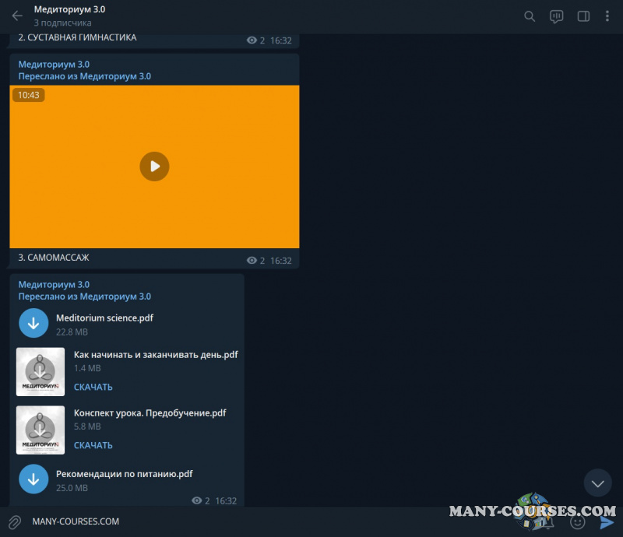The width and height of the screenshot is (623, 537).
Task: Click СКАЧАТЬ under Конспект урока. Предобучение
Action: point(93,445)
